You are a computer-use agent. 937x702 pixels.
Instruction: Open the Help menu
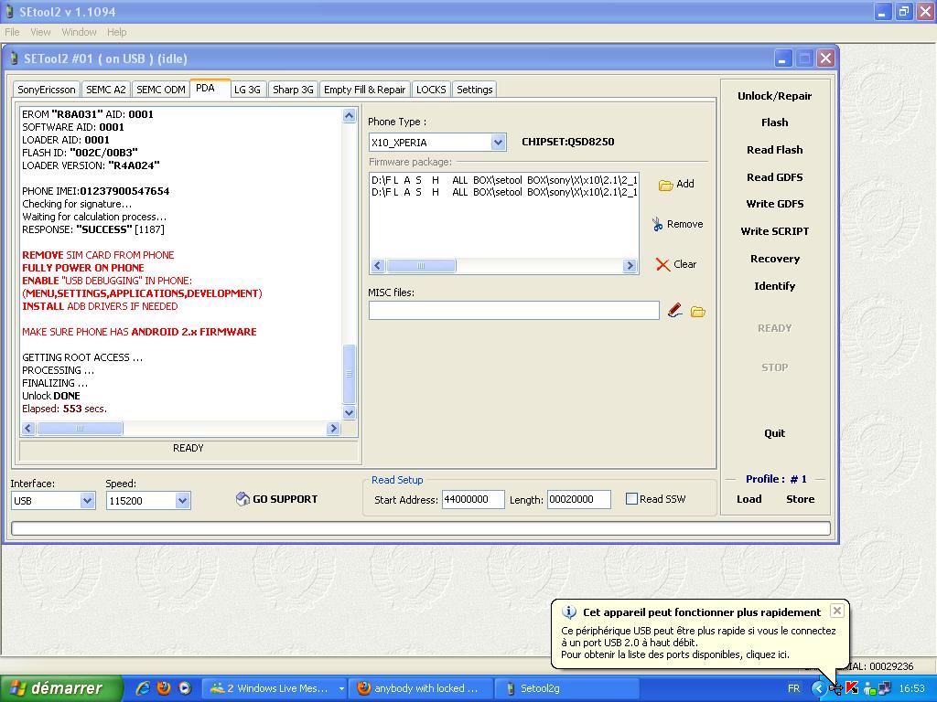click(x=116, y=32)
